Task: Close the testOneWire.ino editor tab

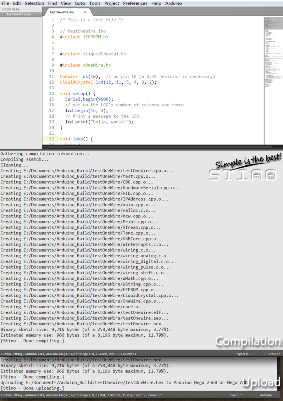Action: [85, 12]
